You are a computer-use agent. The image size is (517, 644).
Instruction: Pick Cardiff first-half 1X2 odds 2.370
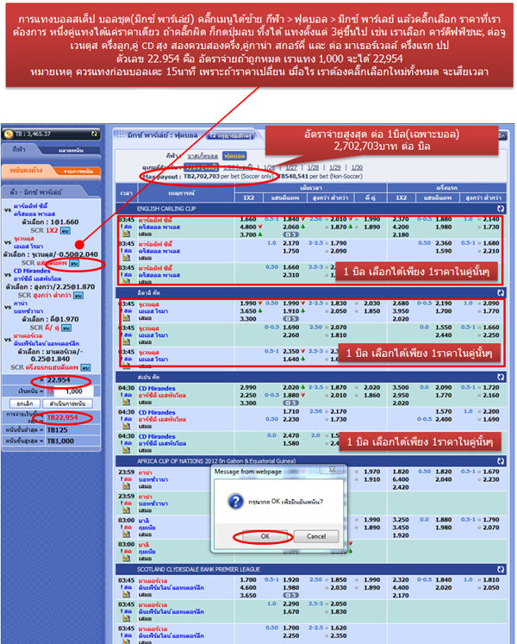401,219
